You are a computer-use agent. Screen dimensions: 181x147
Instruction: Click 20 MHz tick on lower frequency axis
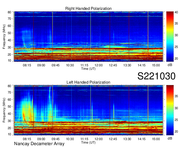pyautogui.click(x=9, y=128)
